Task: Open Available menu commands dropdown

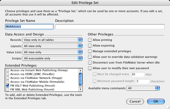Action: click(143, 88)
